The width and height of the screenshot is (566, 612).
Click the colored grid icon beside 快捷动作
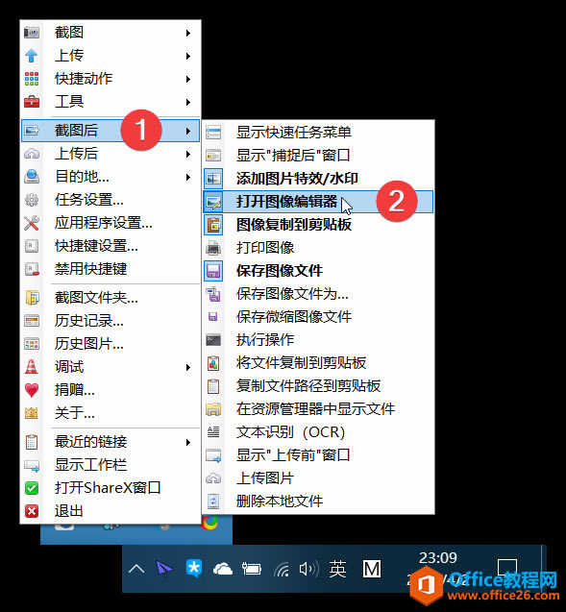(x=32, y=79)
